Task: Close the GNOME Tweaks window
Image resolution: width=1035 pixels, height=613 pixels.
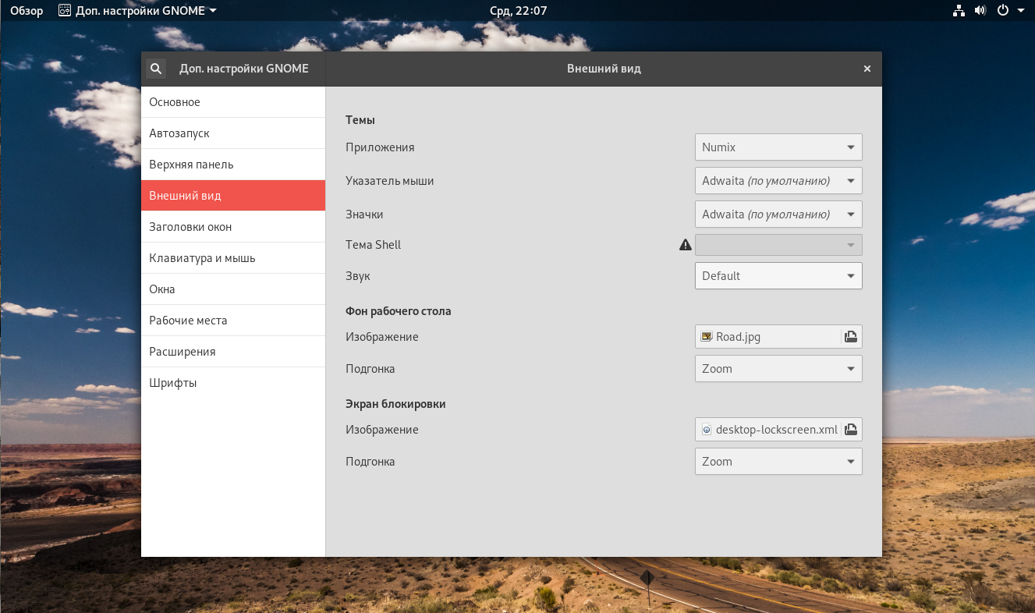Action: 867,69
